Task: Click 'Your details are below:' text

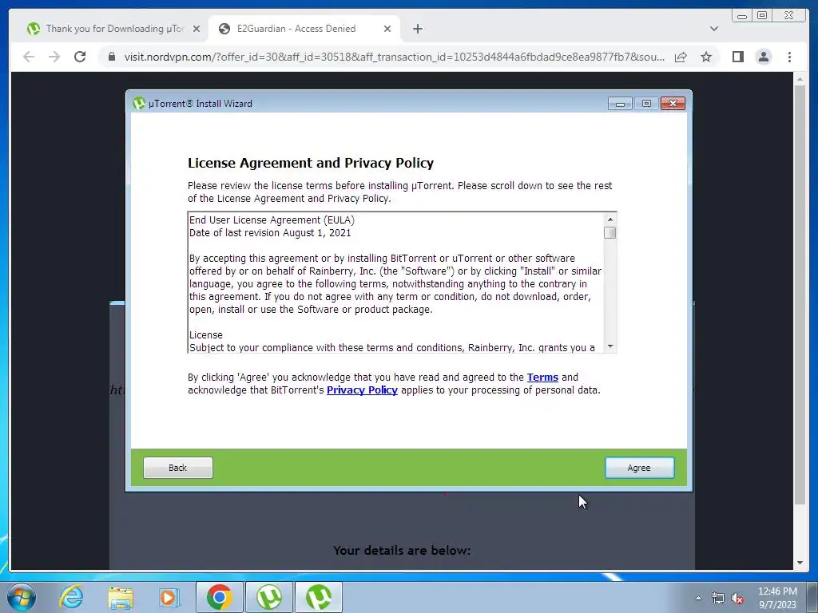Action: click(x=402, y=551)
